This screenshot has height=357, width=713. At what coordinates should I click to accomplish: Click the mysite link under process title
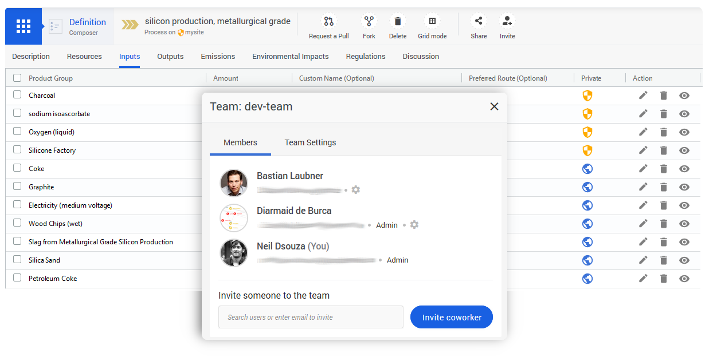point(194,33)
